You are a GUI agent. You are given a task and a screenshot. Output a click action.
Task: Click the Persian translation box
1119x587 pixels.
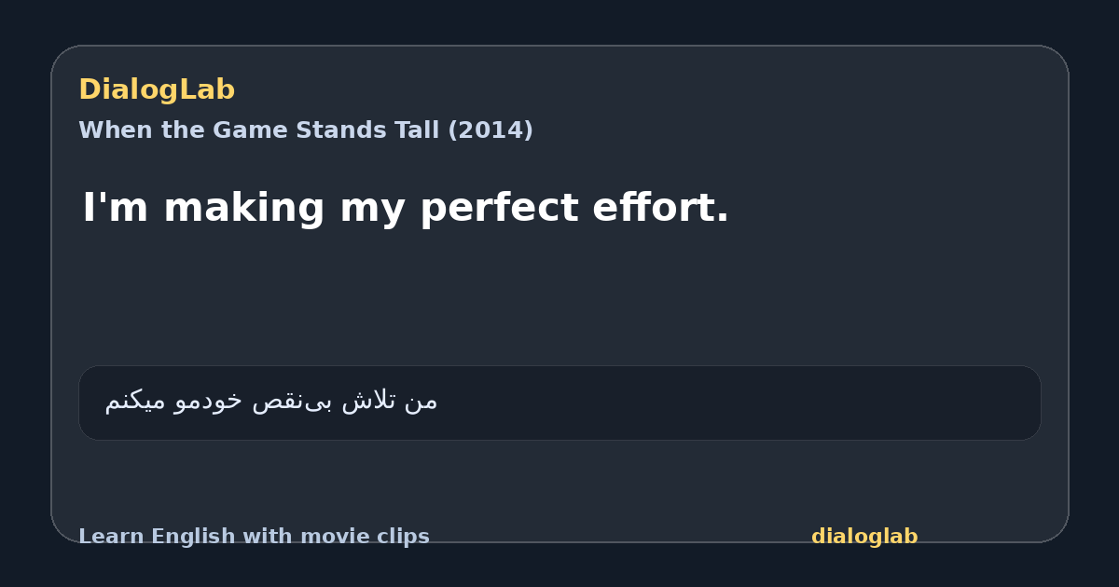(559, 403)
